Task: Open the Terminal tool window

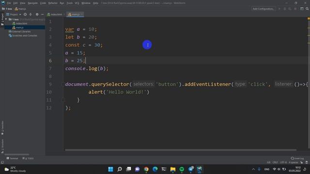Action: 12,158
